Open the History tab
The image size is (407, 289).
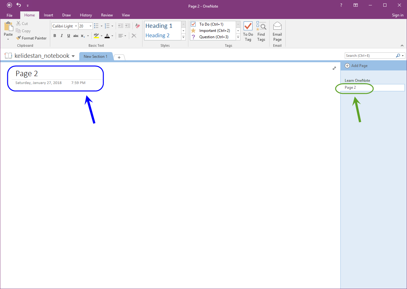pyautogui.click(x=86, y=15)
